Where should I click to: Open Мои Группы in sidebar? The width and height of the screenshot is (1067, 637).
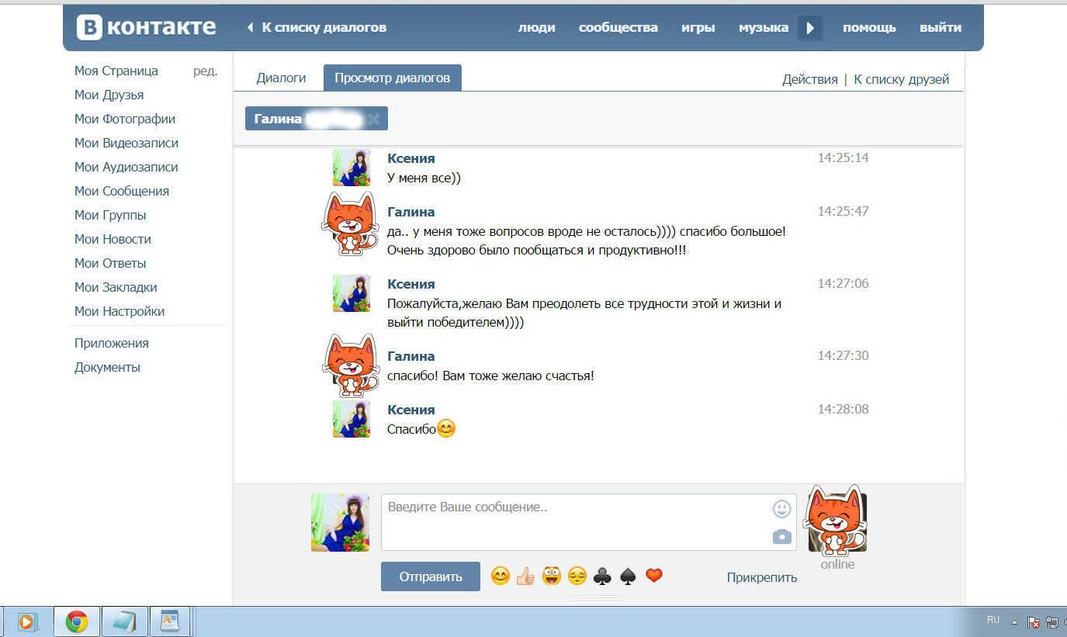(x=110, y=215)
